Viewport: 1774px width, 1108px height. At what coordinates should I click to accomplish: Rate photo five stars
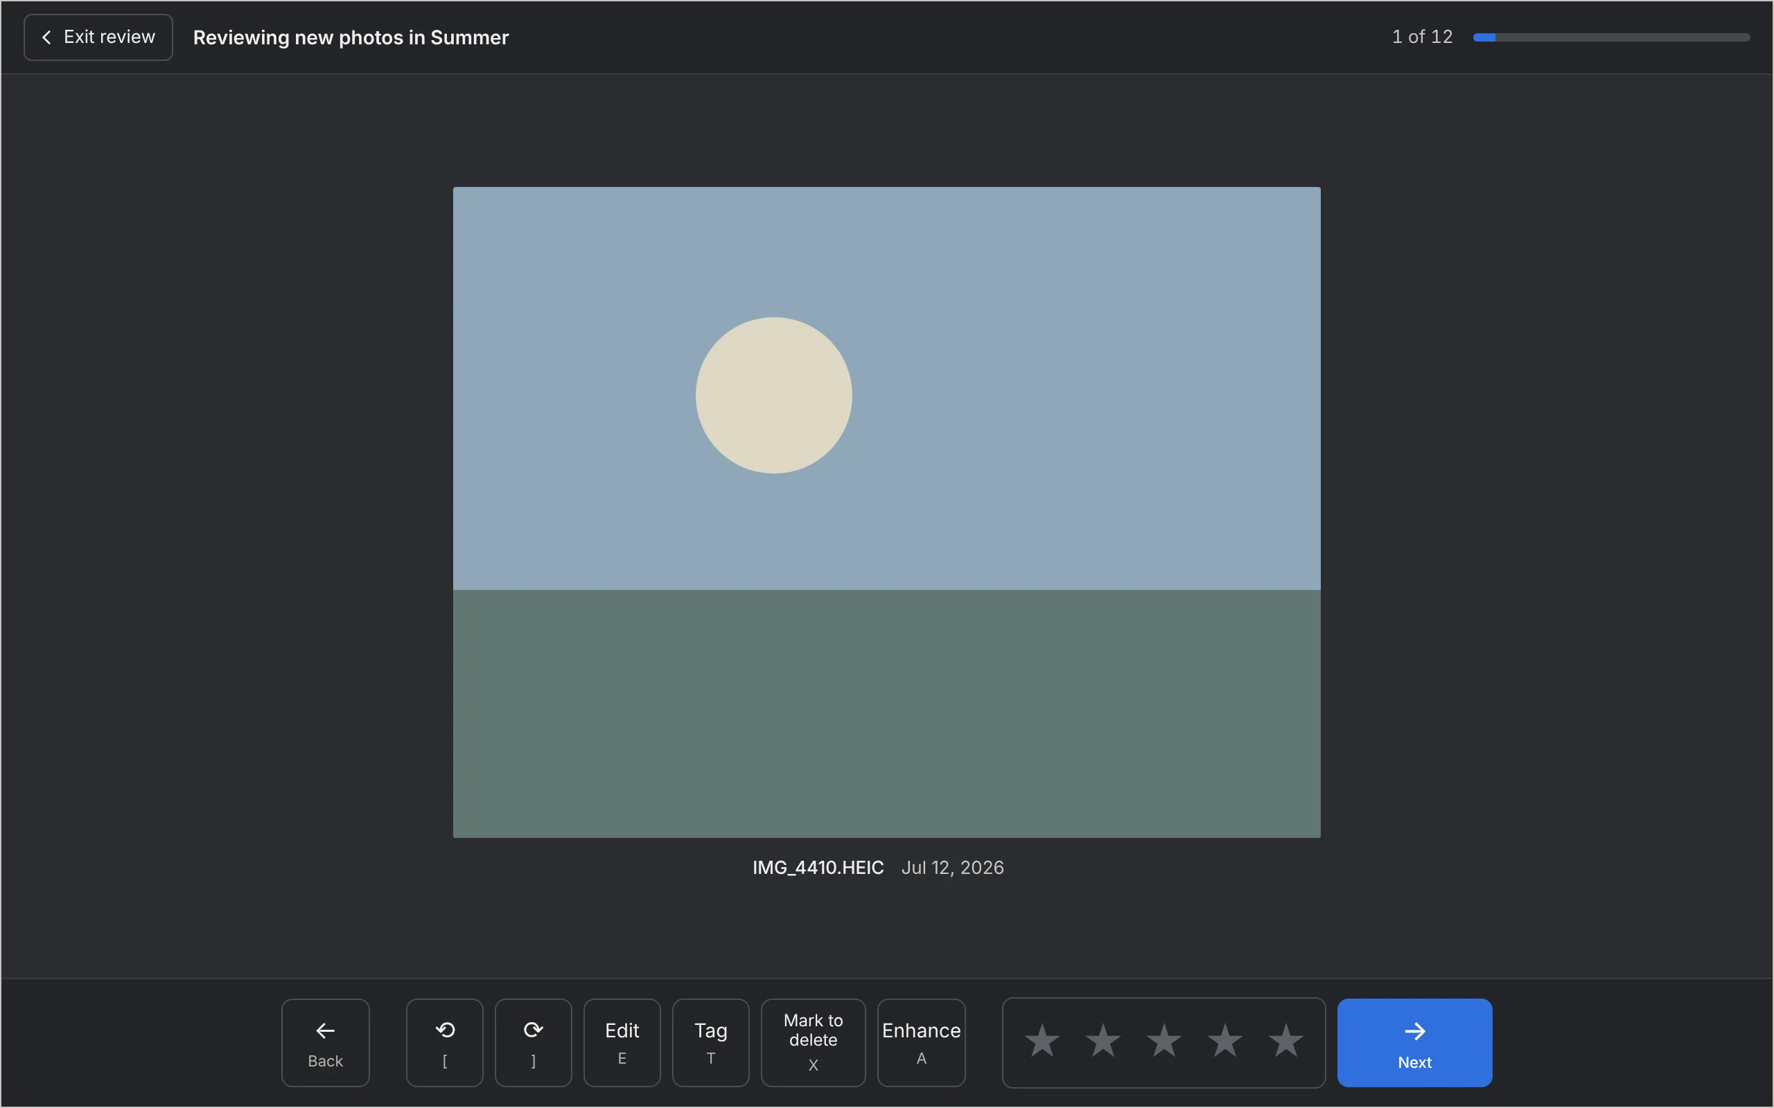1285,1042
